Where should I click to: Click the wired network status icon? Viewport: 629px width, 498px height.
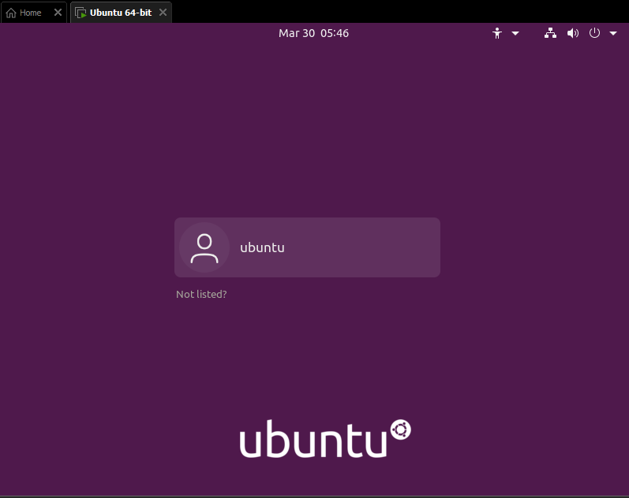pos(550,33)
